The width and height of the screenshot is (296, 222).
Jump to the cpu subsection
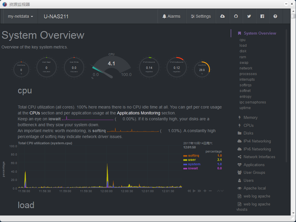coord(242,40)
